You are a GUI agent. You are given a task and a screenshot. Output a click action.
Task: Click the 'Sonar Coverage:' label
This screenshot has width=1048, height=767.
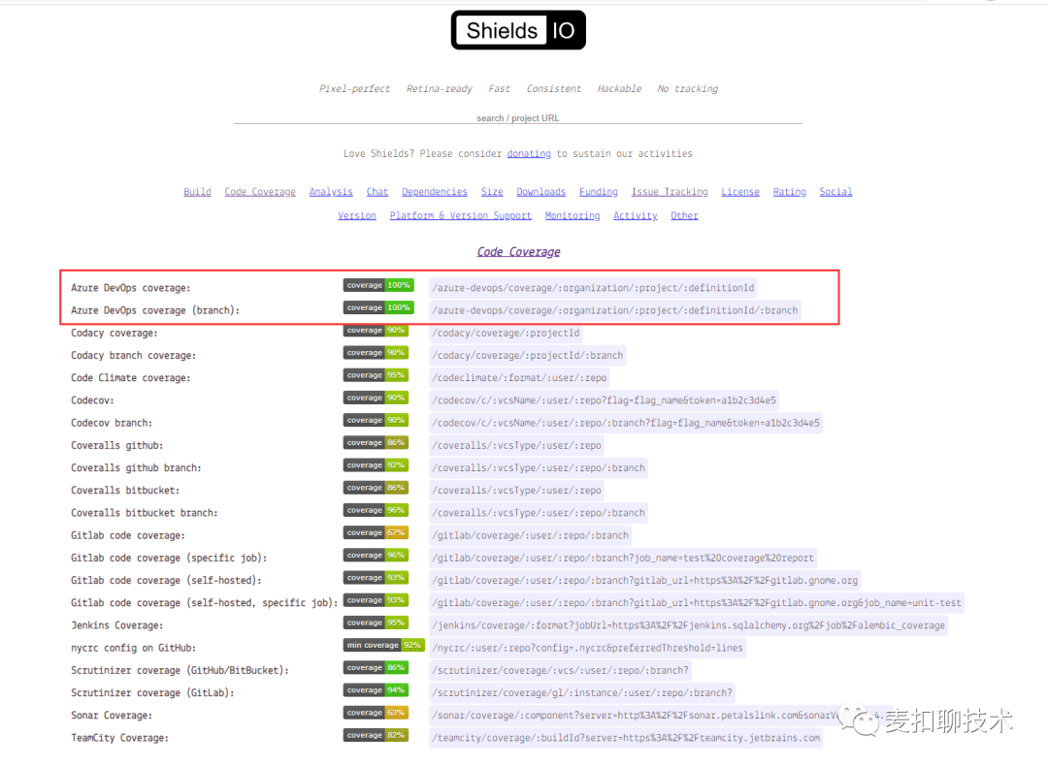pos(112,715)
